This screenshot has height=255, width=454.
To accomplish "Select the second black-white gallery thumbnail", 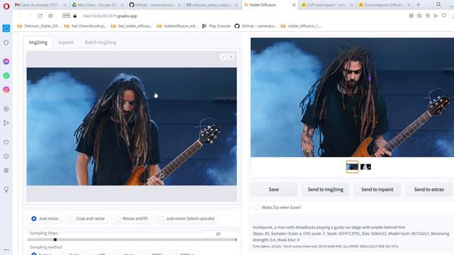I will (365, 167).
